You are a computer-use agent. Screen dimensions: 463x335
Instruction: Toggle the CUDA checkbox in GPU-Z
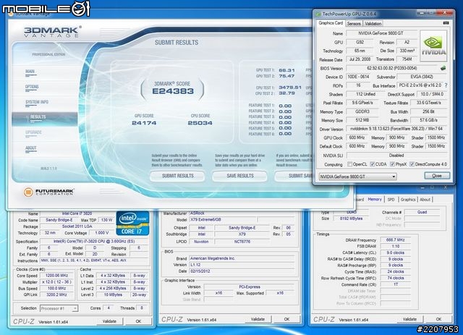click(373, 164)
